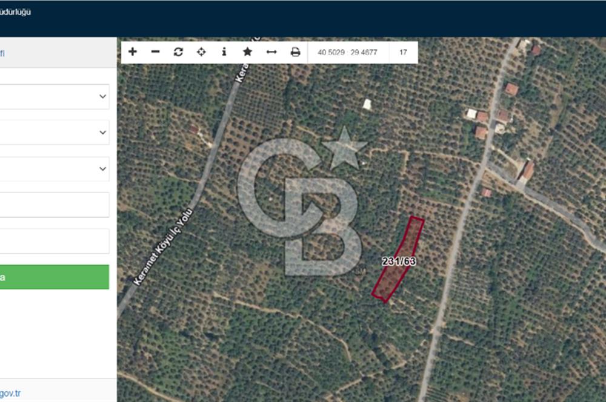Click the zoom level value 17
Viewport: 606px width, 402px height.
403,52
